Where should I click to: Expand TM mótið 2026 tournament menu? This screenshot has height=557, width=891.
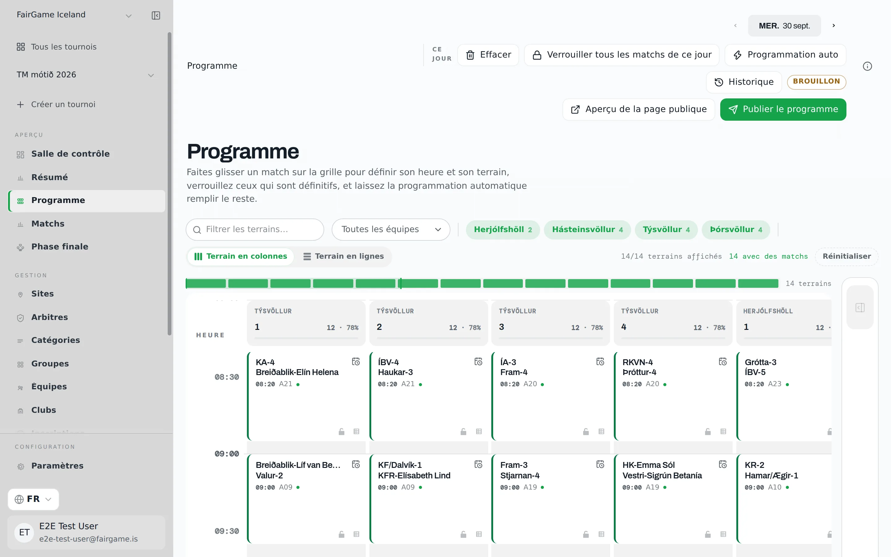tap(85, 75)
